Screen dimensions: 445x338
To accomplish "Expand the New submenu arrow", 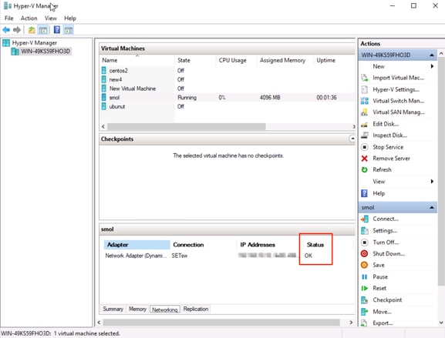I will [432, 66].
